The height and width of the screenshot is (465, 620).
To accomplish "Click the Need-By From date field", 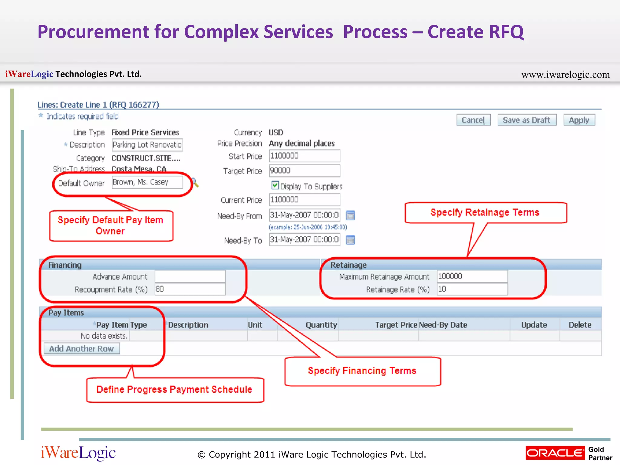I will (305, 215).
